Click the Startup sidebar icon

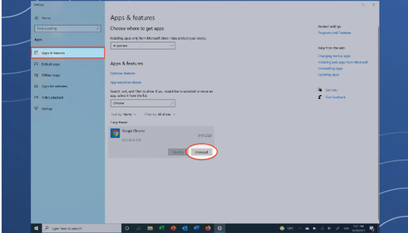point(36,108)
